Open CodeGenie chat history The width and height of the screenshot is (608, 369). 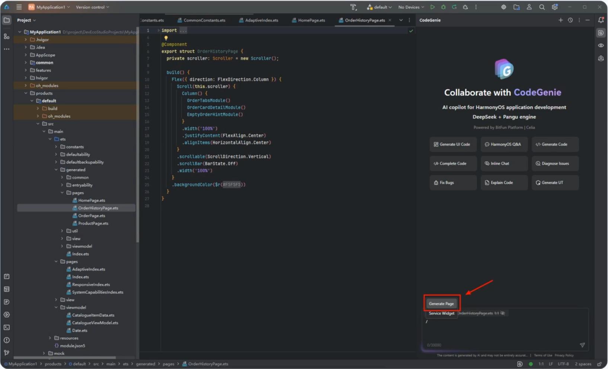[x=570, y=20]
